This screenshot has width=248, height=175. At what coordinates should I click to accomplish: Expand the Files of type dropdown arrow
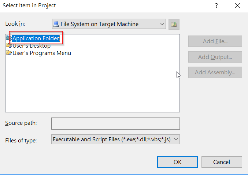coord(176,139)
